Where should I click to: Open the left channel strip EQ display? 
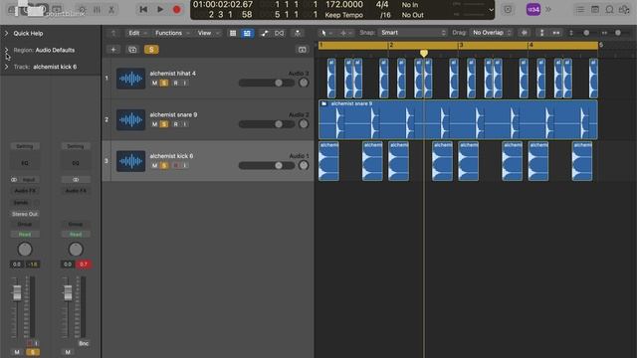(x=25, y=163)
